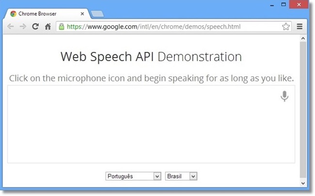The width and height of the screenshot is (315, 196).
Task: Click the Chrome logo favicon on tab
Action: [13, 14]
